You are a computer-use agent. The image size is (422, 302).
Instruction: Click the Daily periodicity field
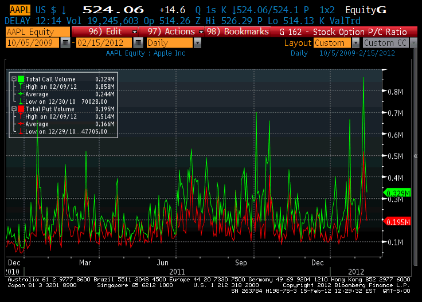coord(170,43)
